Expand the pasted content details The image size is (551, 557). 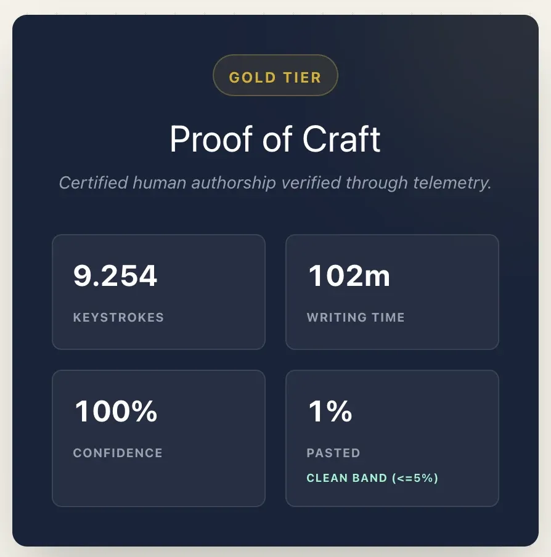pos(391,438)
